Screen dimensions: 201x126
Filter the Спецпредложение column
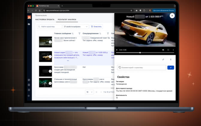tap(108, 34)
